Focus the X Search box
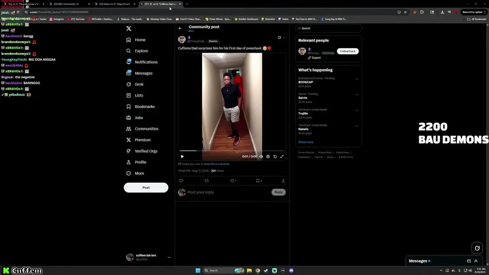 point(329,28)
